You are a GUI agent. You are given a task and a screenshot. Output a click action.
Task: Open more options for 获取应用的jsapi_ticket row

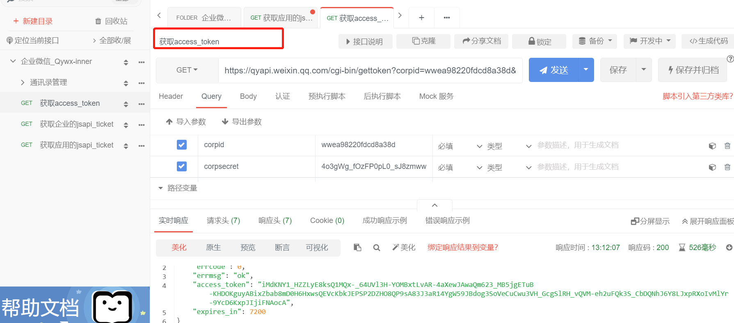(x=142, y=146)
